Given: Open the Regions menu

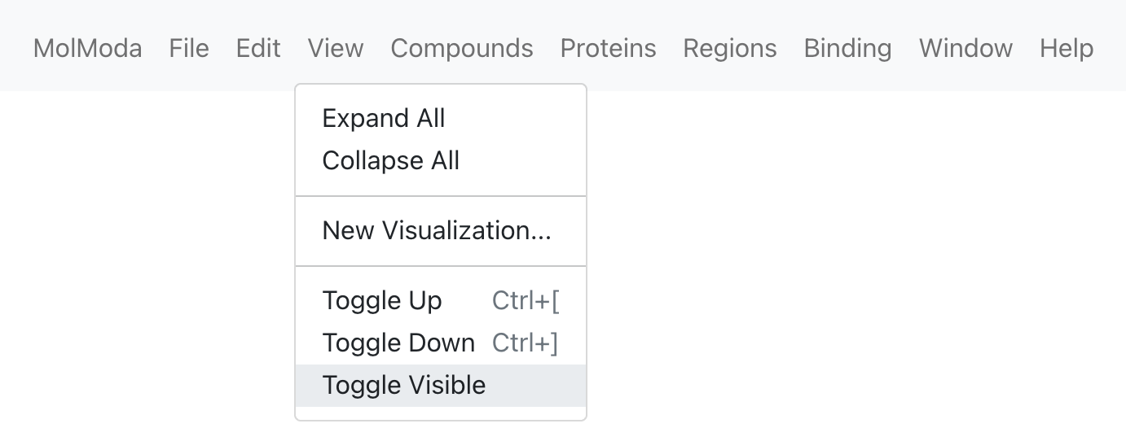Looking at the screenshot, I should pyautogui.click(x=730, y=48).
